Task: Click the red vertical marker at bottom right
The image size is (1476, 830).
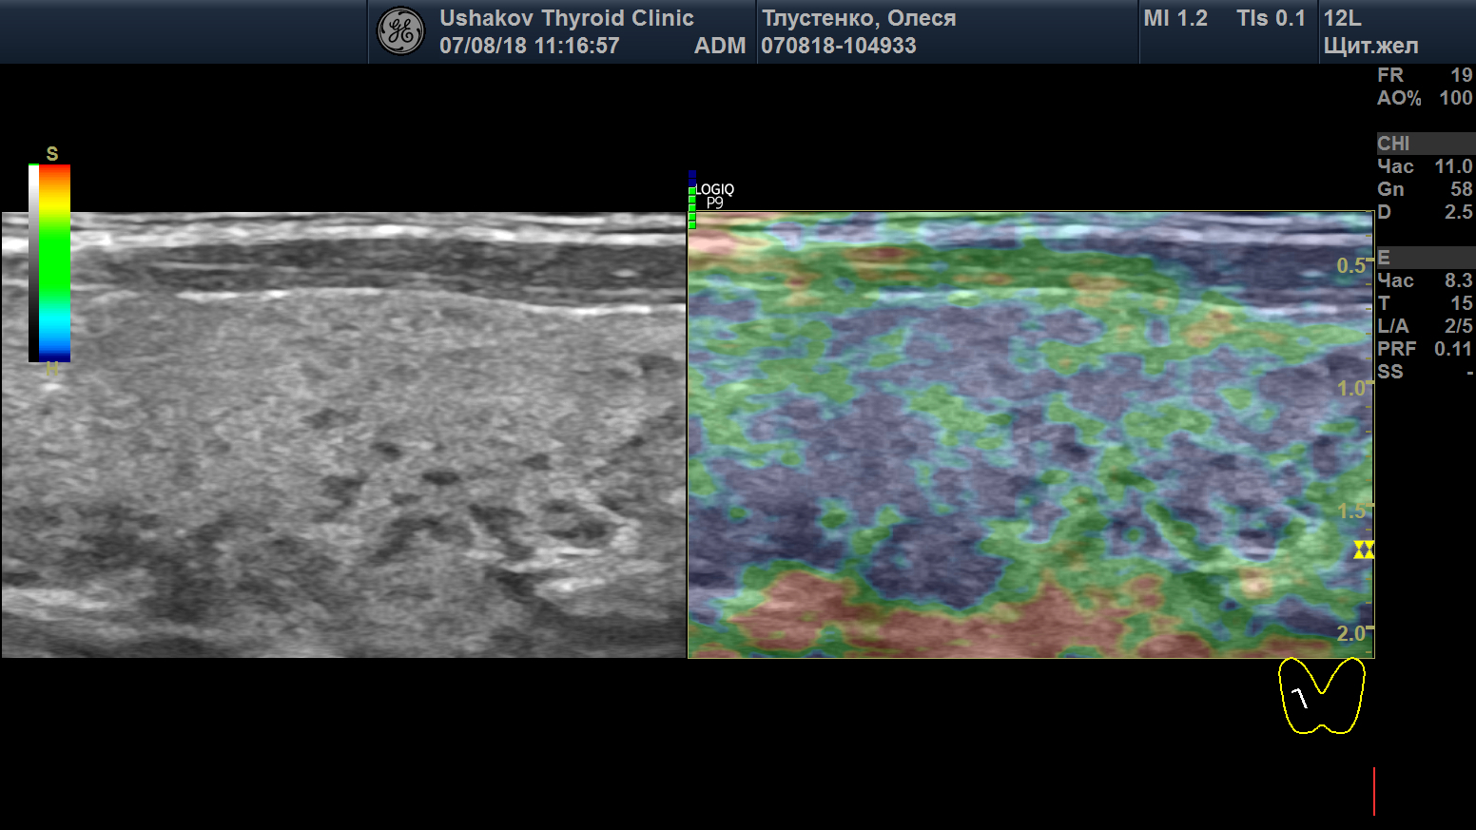Action: [x=1373, y=791]
